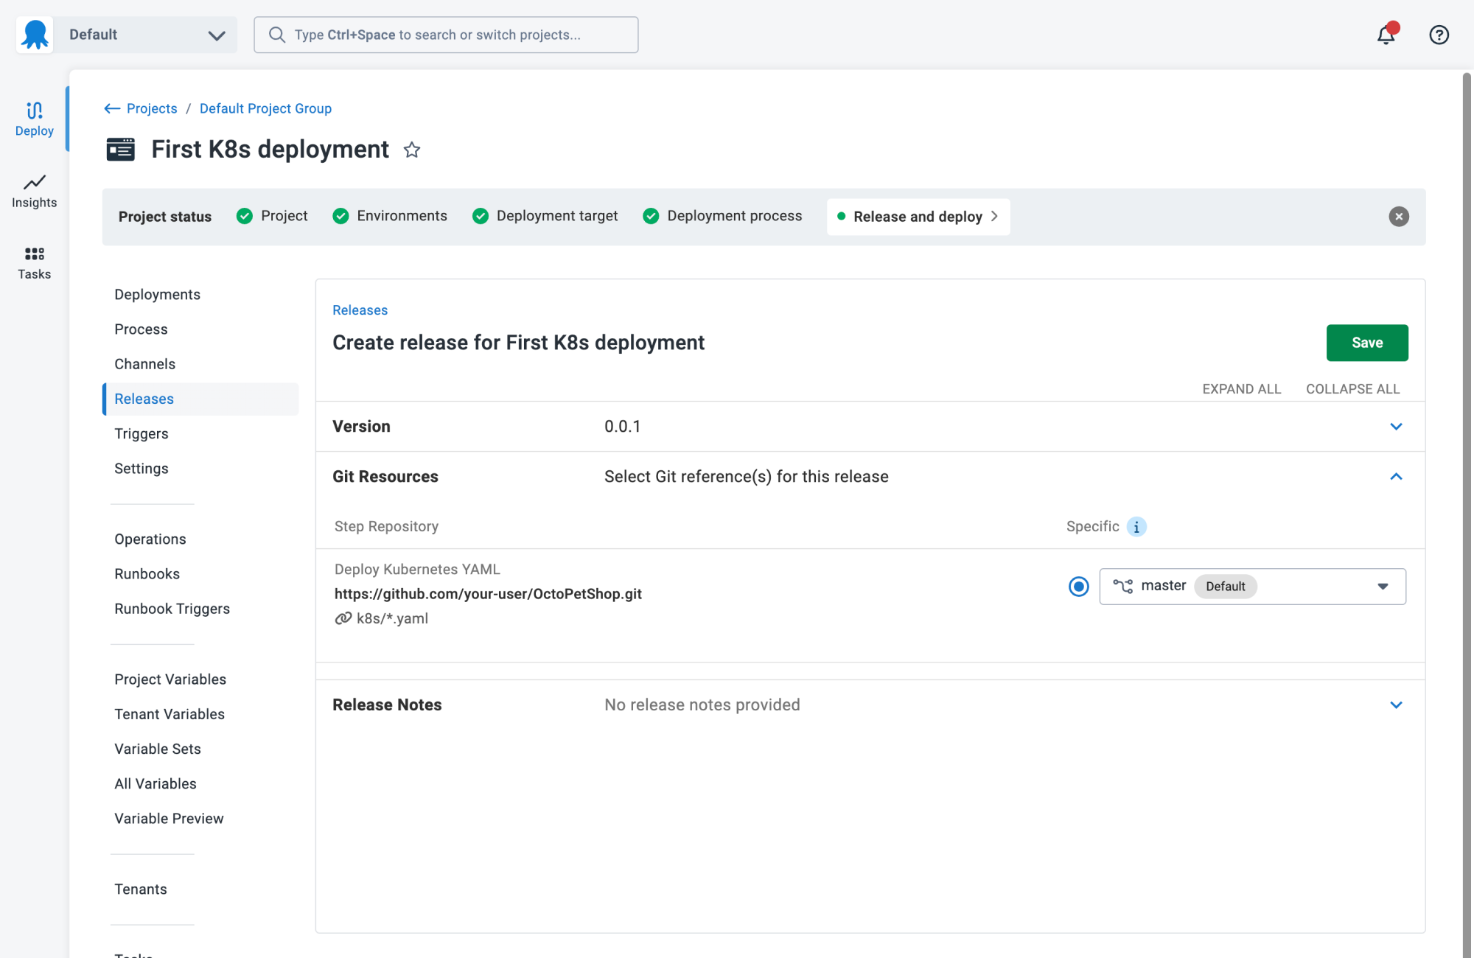Image resolution: width=1474 pixels, height=958 pixels.
Task: Expand the Release Notes section
Action: point(1396,704)
